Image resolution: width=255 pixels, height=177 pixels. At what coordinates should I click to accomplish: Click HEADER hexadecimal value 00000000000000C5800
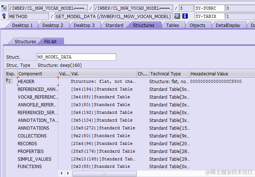216,81
